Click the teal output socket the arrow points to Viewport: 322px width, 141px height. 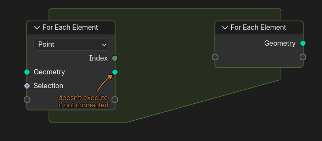coord(115,72)
